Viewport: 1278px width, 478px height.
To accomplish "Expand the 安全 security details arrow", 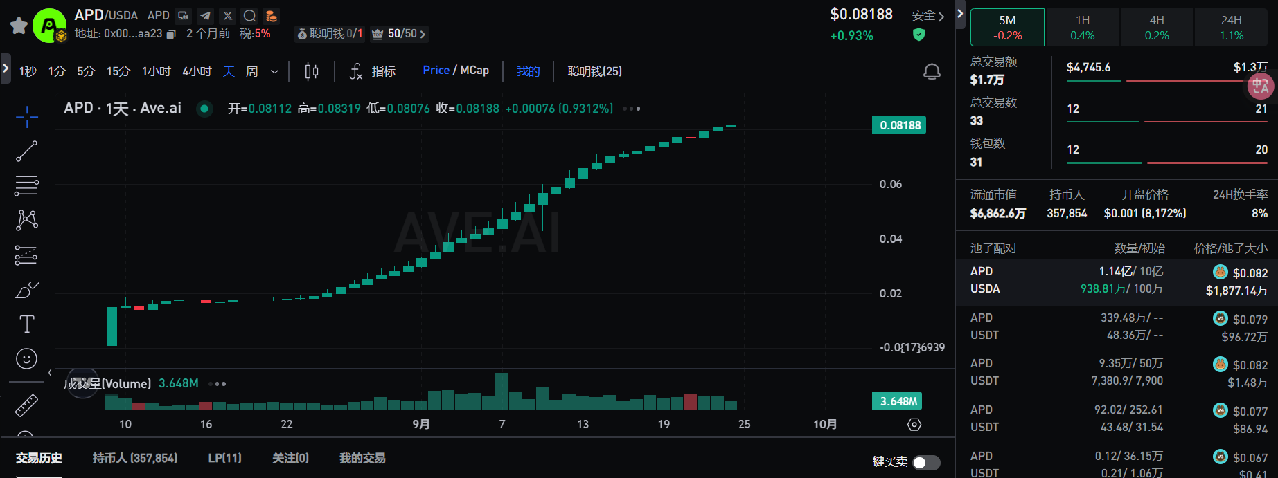I will 941,16.
